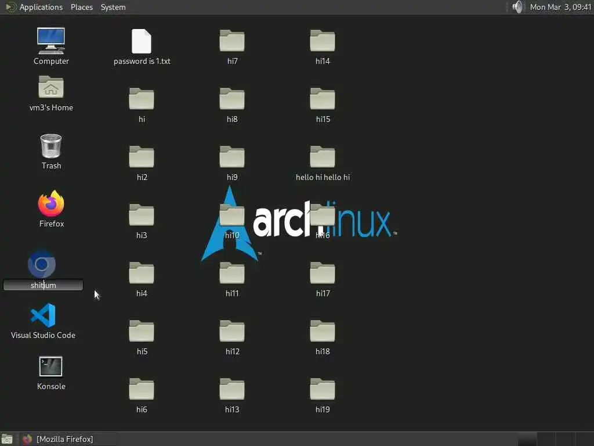
Task: Click the MATE logo beside Applications
Action: [10, 7]
